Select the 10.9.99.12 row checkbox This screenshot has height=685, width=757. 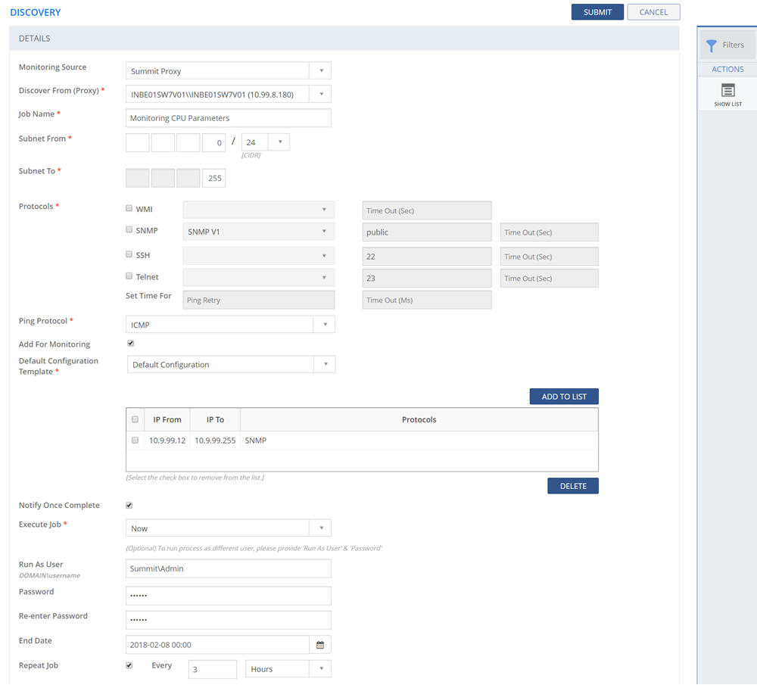(x=136, y=440)
